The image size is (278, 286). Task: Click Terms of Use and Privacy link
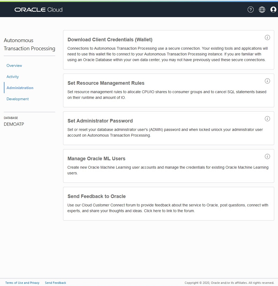[22, 283]
